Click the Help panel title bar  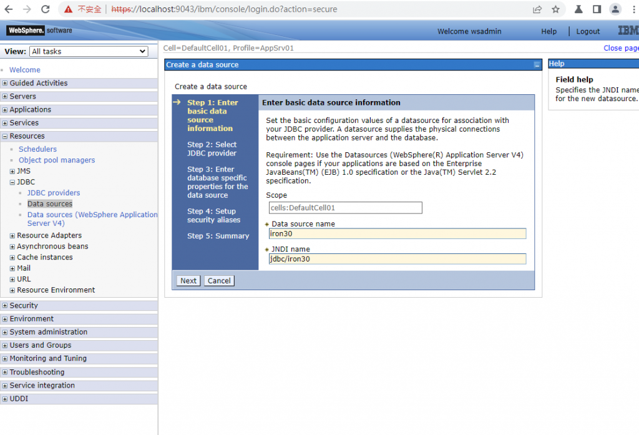pos(593,64)
